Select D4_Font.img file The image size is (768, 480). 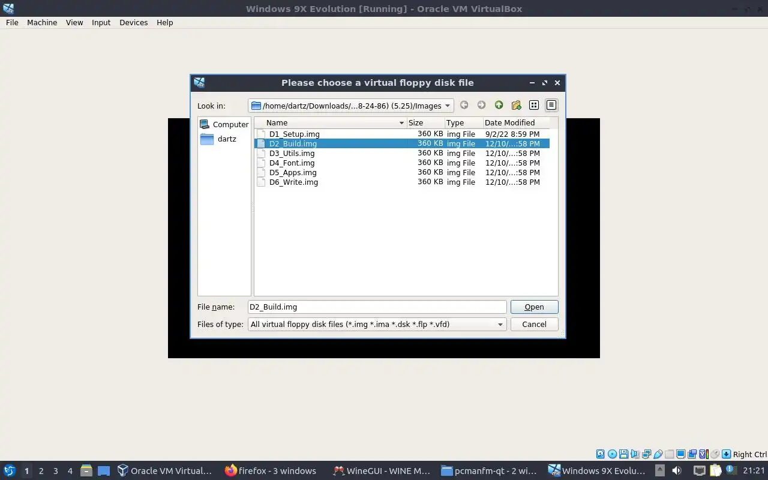(292, 163)
